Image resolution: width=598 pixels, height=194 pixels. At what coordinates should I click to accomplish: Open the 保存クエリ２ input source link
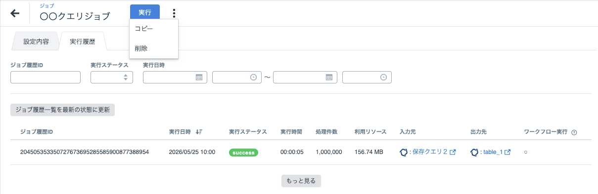[430, 152]
